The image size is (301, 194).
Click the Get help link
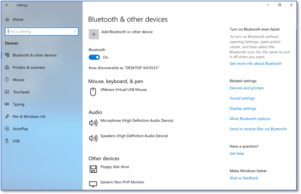(237, 153)
